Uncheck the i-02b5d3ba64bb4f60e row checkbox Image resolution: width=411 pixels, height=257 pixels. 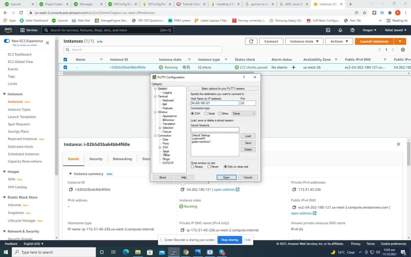tap(65, 67)
